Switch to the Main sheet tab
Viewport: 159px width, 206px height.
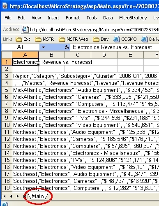(38, 197)
